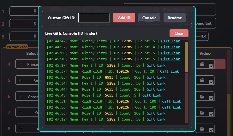Open Gift Link for 02:46:48 Rose entry

(x=152, y=95)
